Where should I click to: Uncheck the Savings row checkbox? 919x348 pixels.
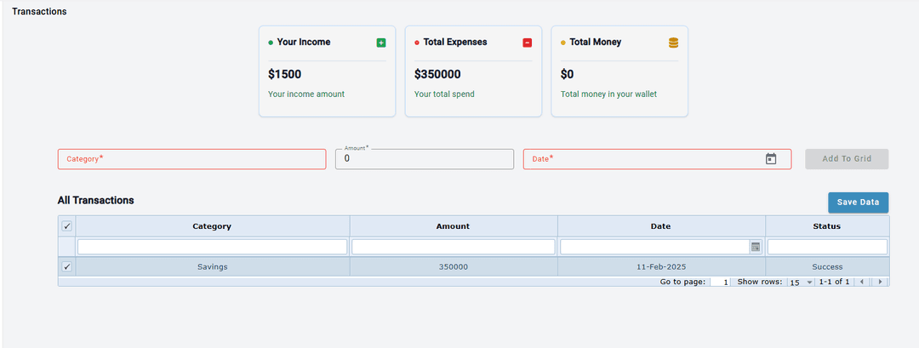67,267
